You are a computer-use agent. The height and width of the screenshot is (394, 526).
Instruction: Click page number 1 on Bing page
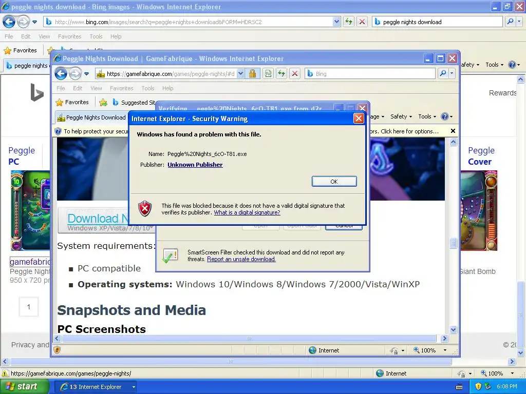29,307
